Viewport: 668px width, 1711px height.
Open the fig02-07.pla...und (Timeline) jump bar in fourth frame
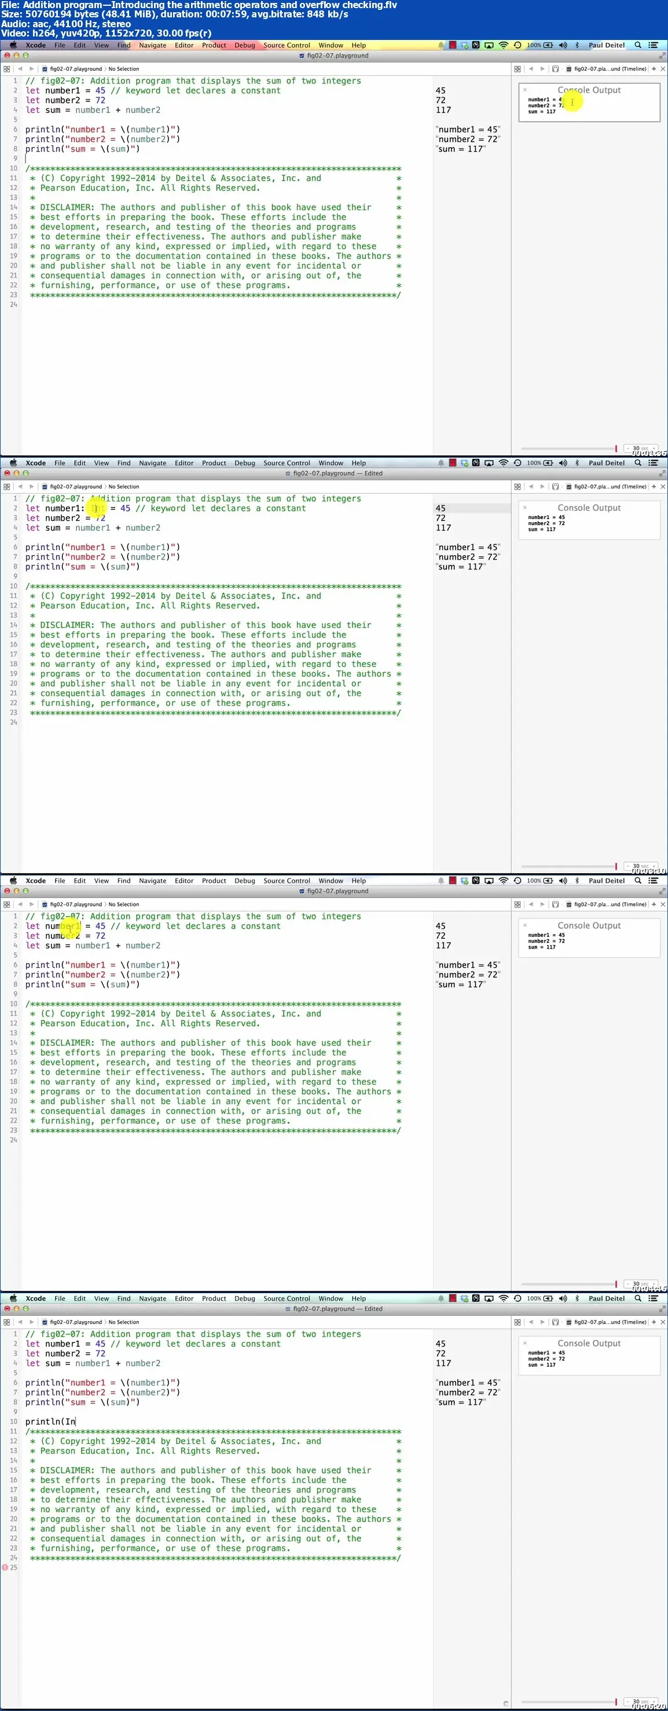tap(606, 1322)
